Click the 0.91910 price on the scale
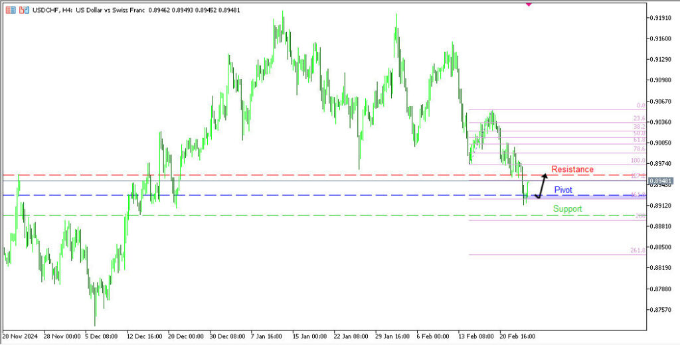This screenshot has width=680, height=345. 661,18
